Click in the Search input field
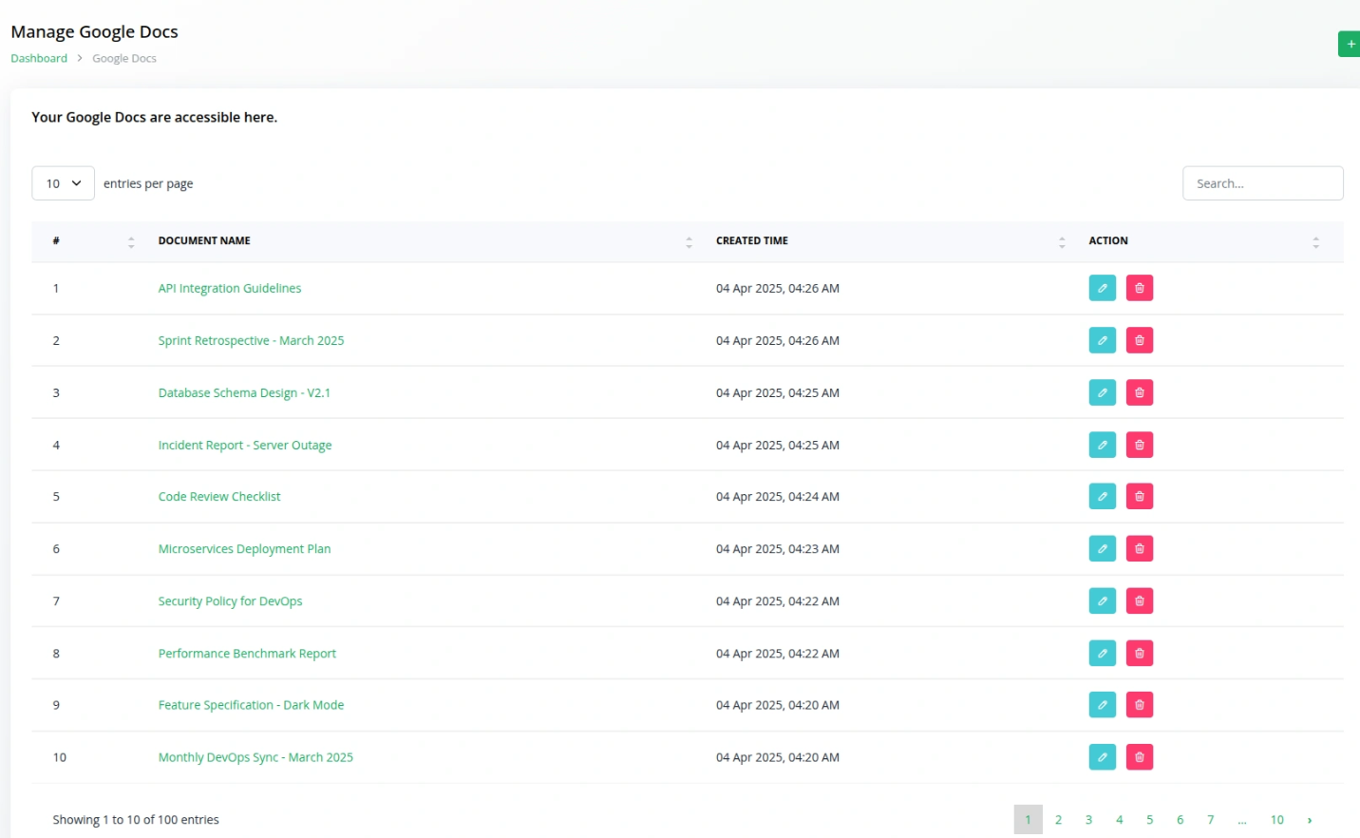The image size is (1360, 838). pos(1262,183)
